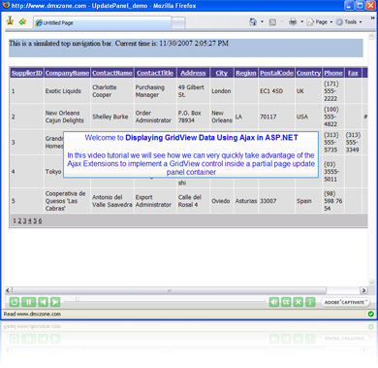Mute the audio with speaker icon
The image size is (378, 368).
(x=274, y=302)
